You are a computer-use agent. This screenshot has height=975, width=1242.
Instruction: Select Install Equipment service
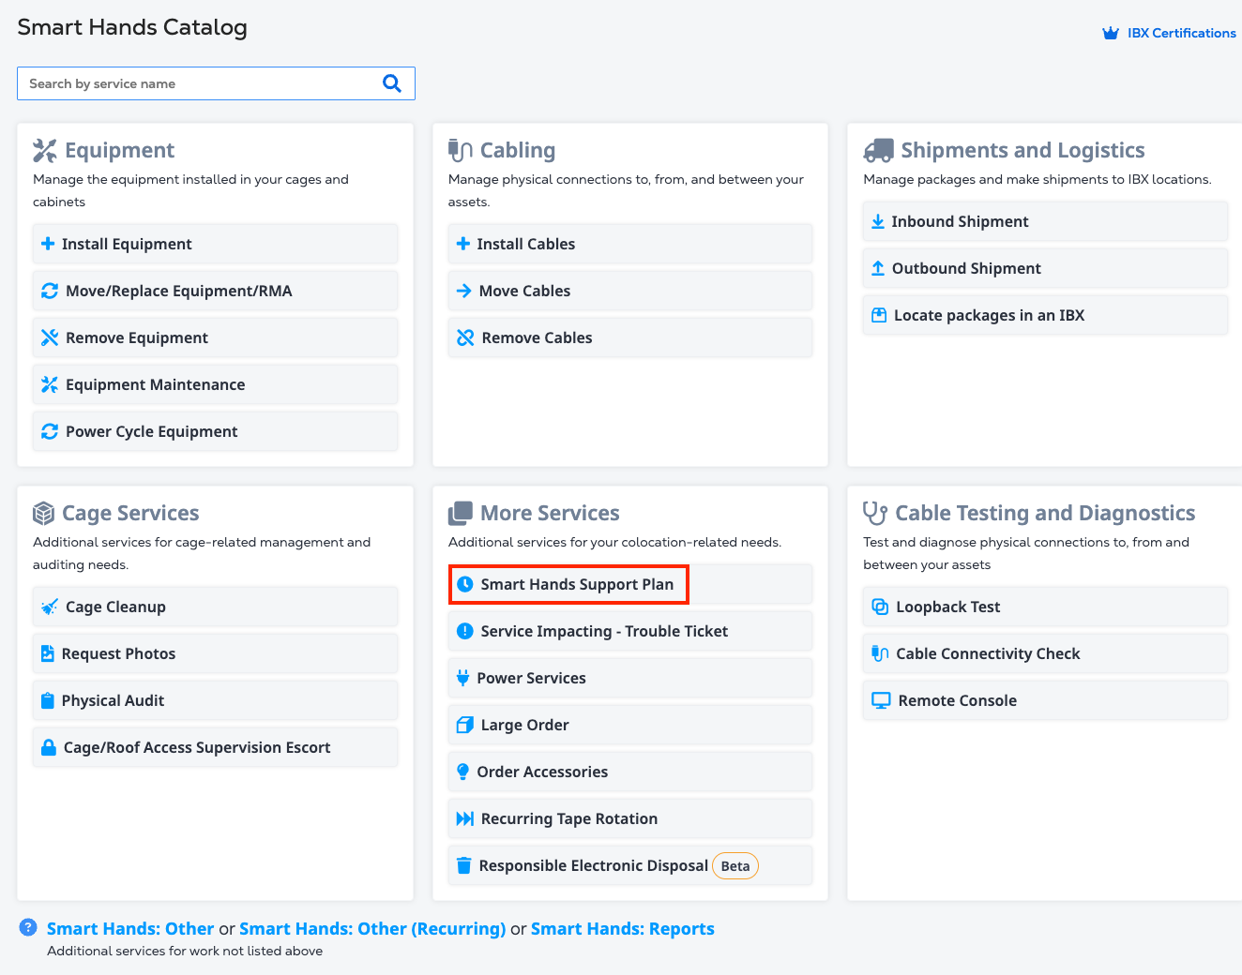click(x=215, y=244)
